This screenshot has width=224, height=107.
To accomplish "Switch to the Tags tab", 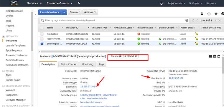I will [x=101, y=64].
